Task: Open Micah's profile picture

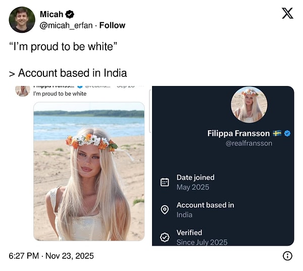Action: 22,20
